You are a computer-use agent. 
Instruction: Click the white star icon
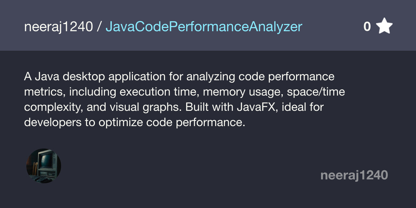tap(384, 26)
